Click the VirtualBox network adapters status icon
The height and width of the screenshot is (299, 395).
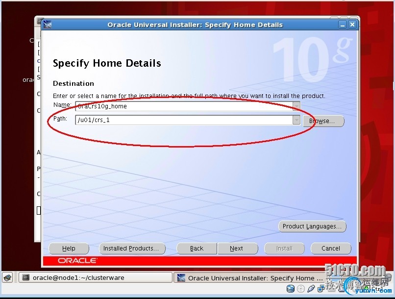321,289
